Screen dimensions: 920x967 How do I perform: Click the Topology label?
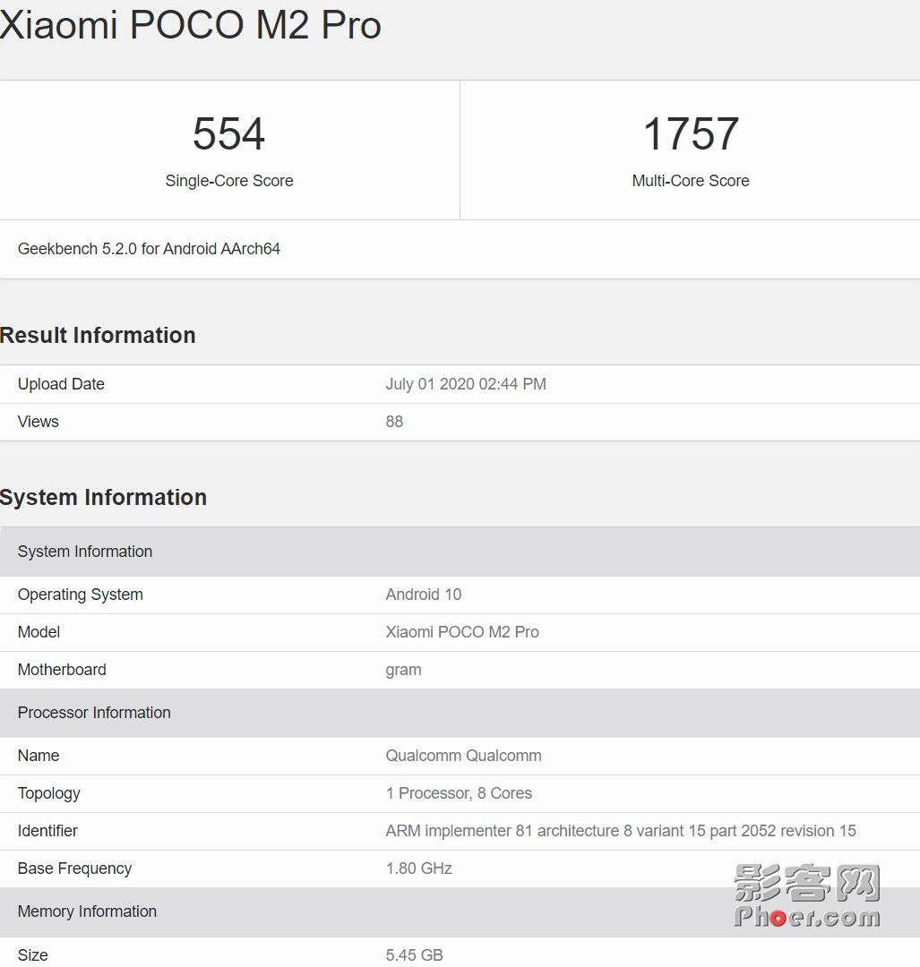pos(48,793)
